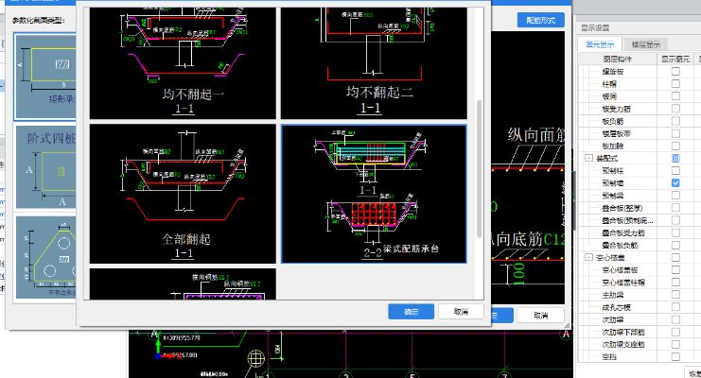Click 取消 in the background section dialog

click(x=540, y=315)
